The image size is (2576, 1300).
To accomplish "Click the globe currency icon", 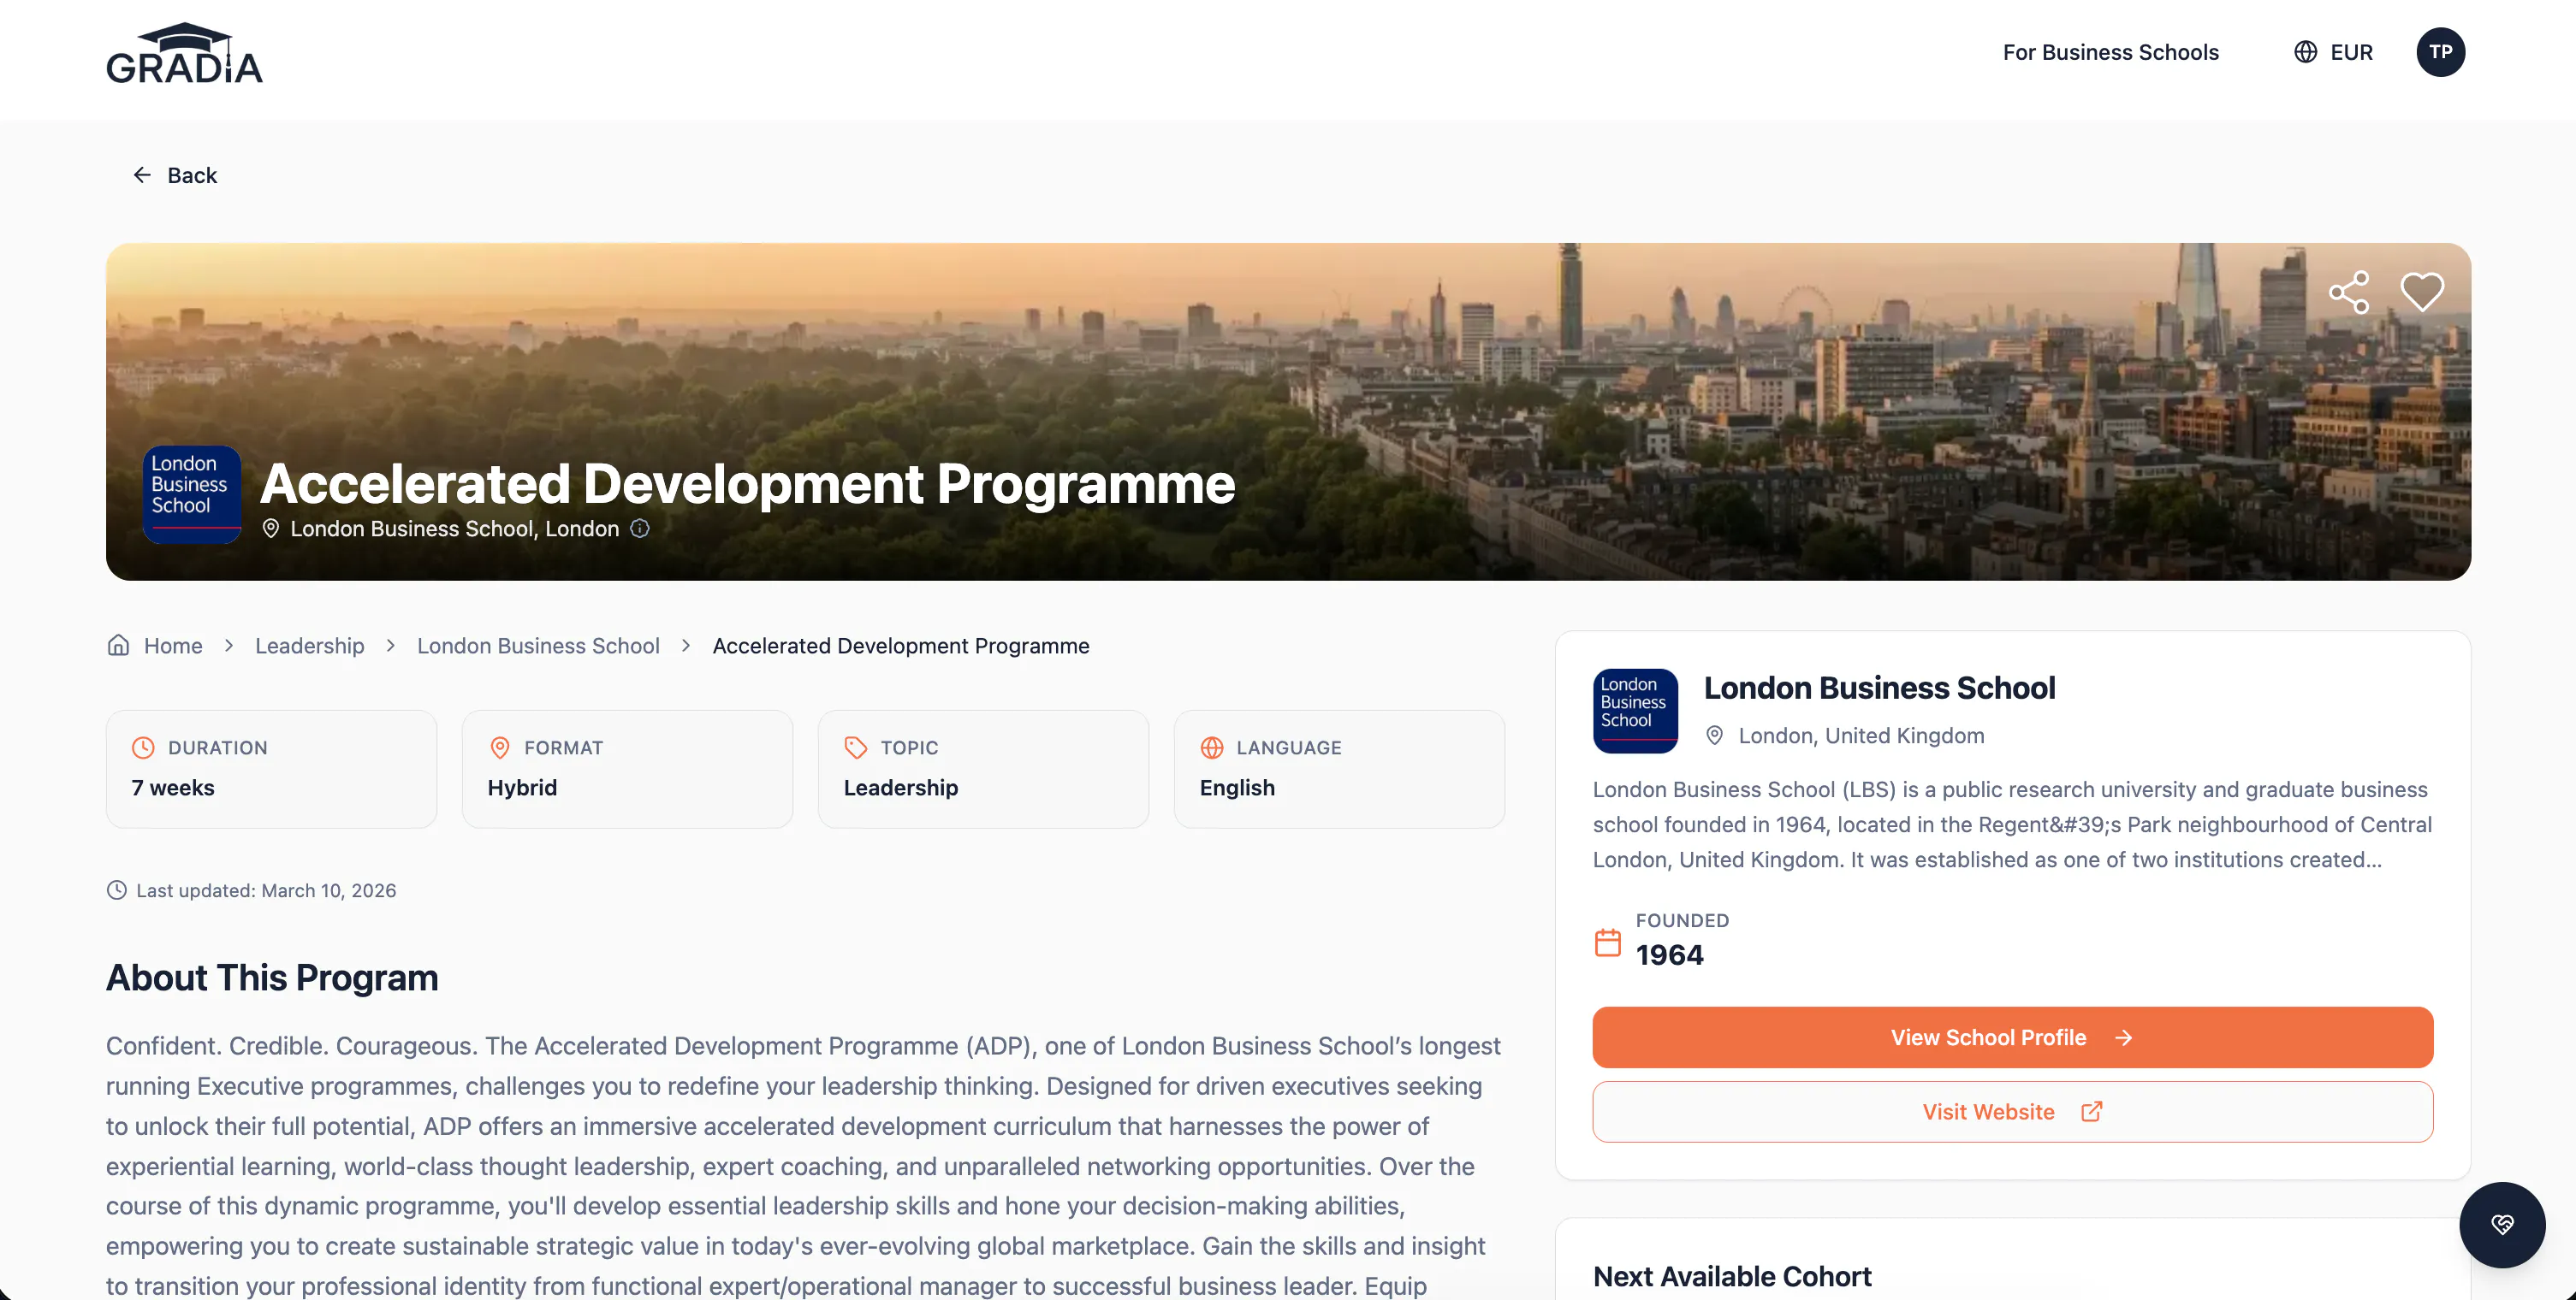I will click(2305, 52).
